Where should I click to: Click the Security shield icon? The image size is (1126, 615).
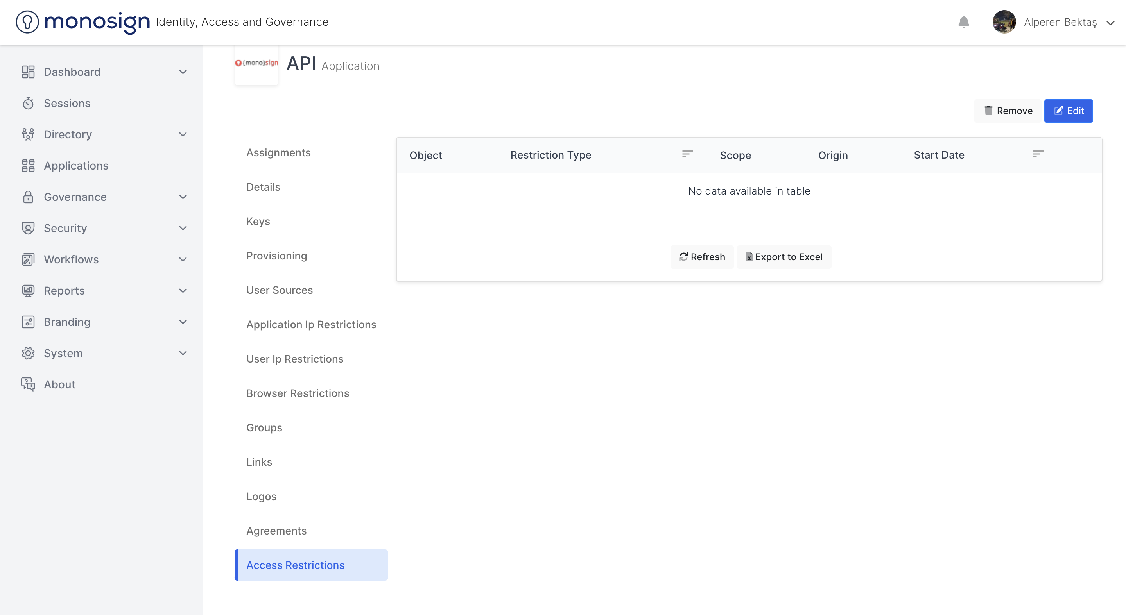pos(28,228)
